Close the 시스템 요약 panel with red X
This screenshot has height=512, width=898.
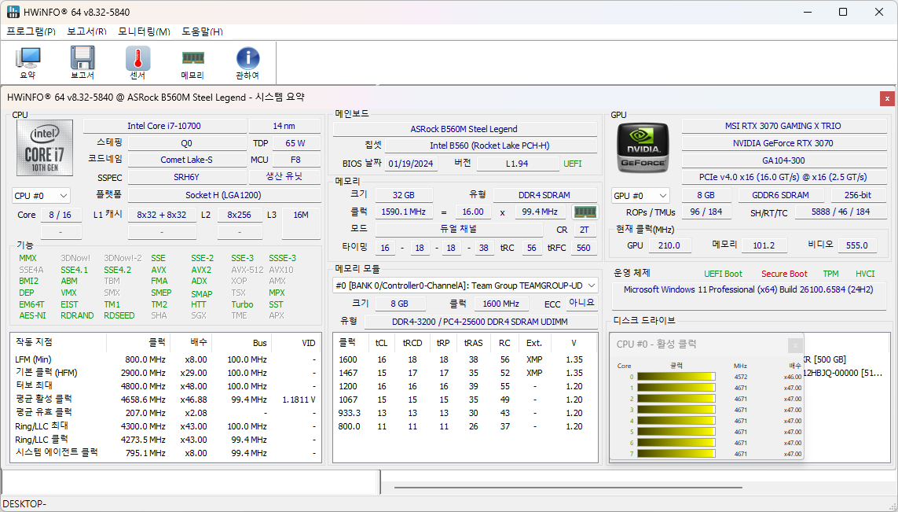pyautogui.click(x=887, y=98)
